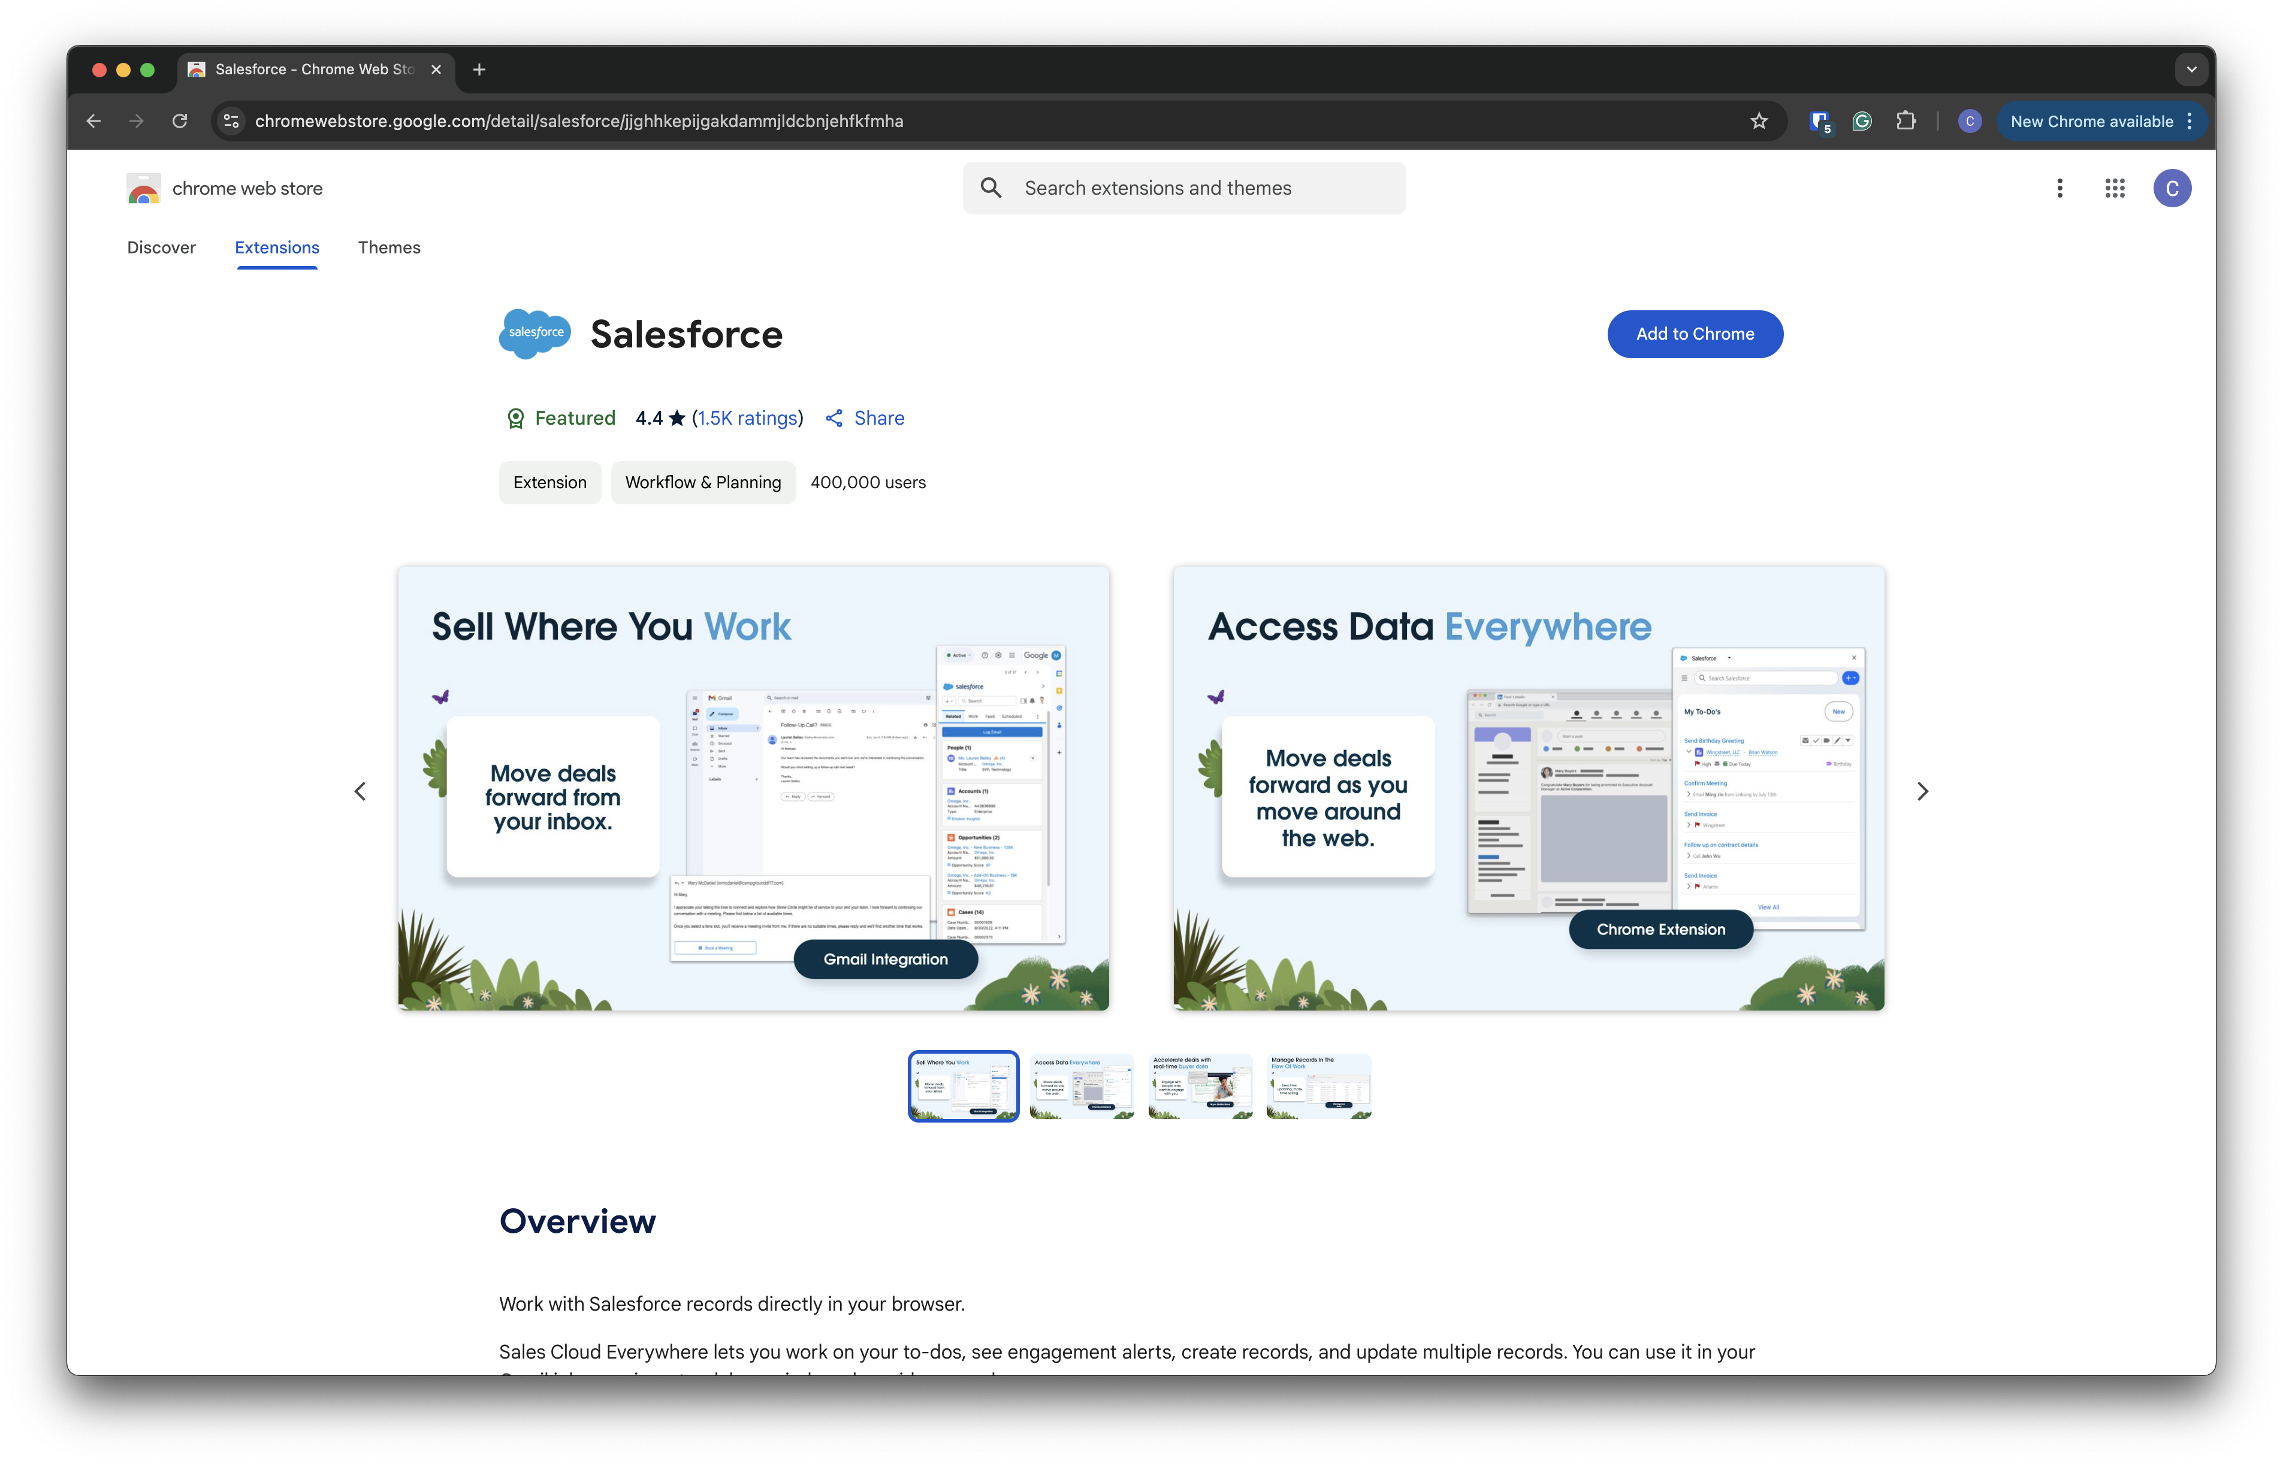Bookmark this page with the star icon
The image size is (2283, 1464).
coord(1758,121)
